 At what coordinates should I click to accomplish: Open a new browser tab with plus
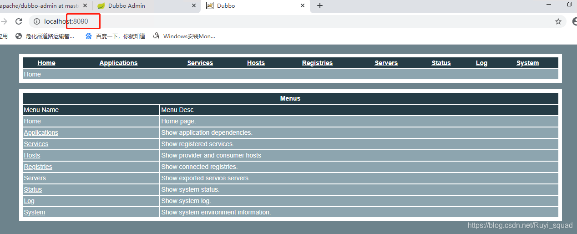(320, 5)
